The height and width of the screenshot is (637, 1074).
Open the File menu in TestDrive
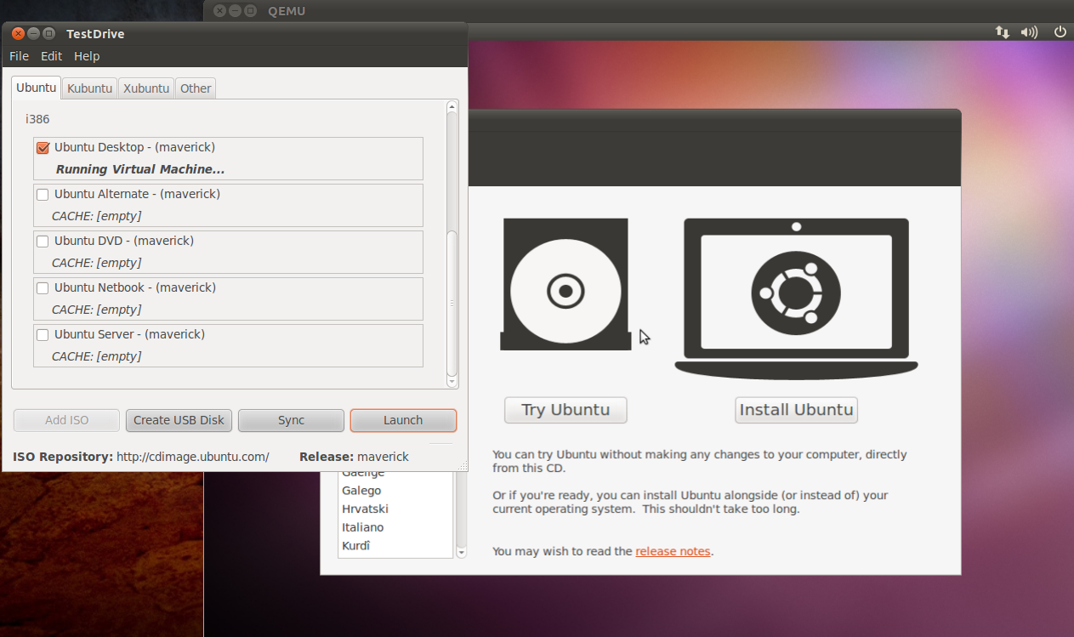(x=19, y=56)
